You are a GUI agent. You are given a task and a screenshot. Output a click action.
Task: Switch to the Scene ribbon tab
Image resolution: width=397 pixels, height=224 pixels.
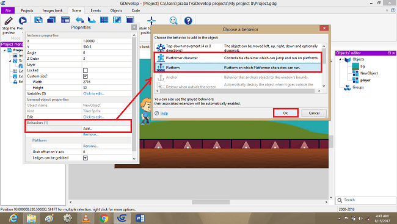[x=76, y=10]
